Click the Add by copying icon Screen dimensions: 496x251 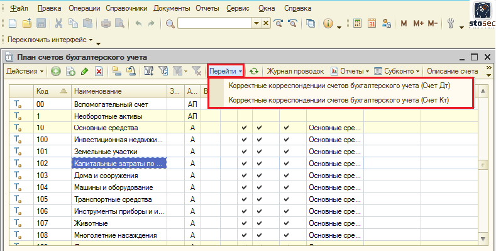point(70,72)
